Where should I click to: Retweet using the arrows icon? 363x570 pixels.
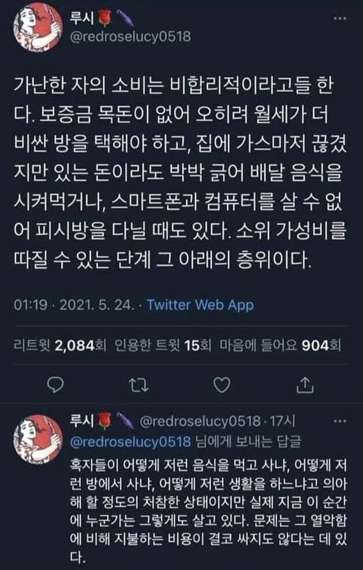pos(139,385)
